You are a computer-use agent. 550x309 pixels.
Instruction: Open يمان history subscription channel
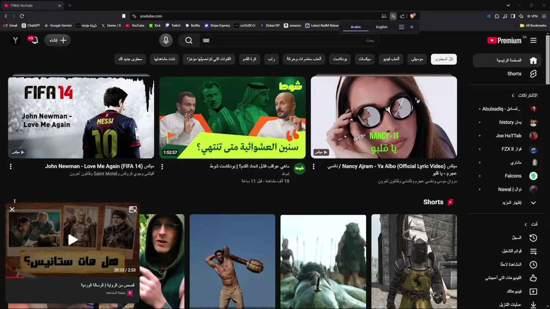pos(507,122)
